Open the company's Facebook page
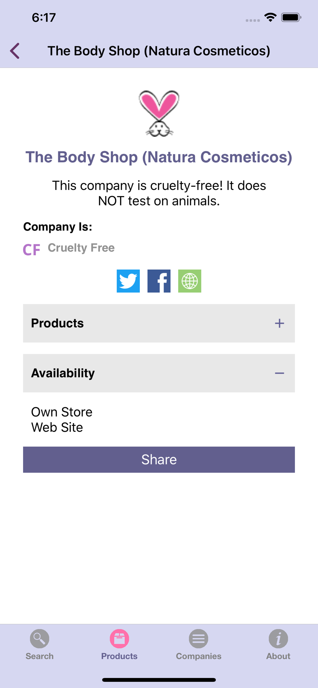This screenshot has width=318, height=688. coord(159,281)
